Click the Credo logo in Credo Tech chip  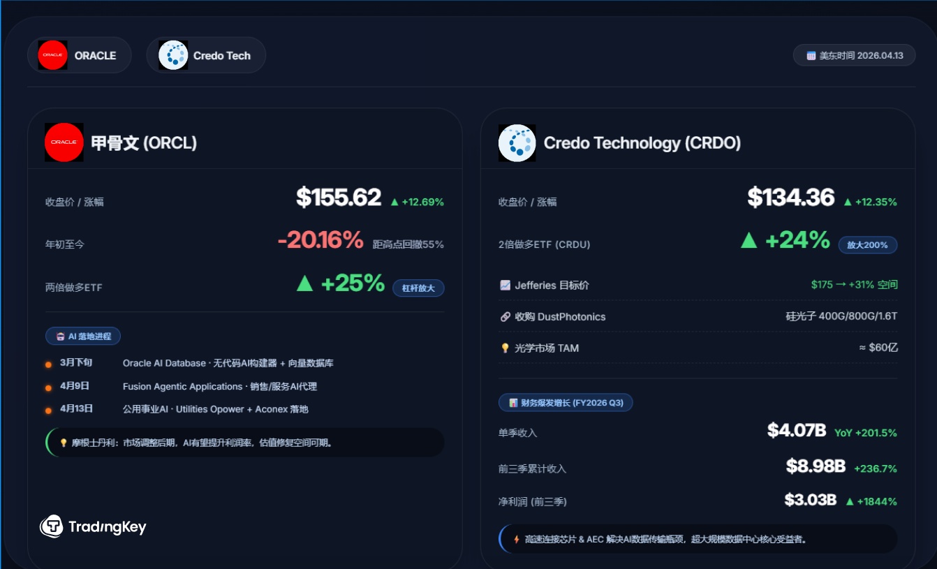[x=173, y=55]
